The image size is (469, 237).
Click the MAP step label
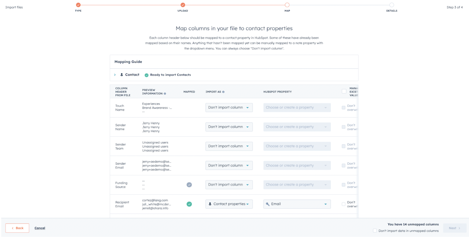287,10
